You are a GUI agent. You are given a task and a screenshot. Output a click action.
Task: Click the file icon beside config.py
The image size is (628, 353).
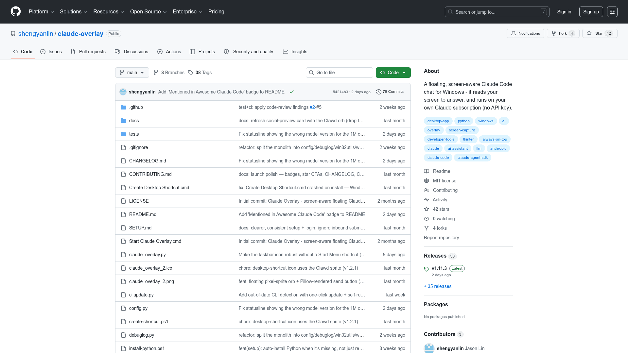[x=123, y=308]
